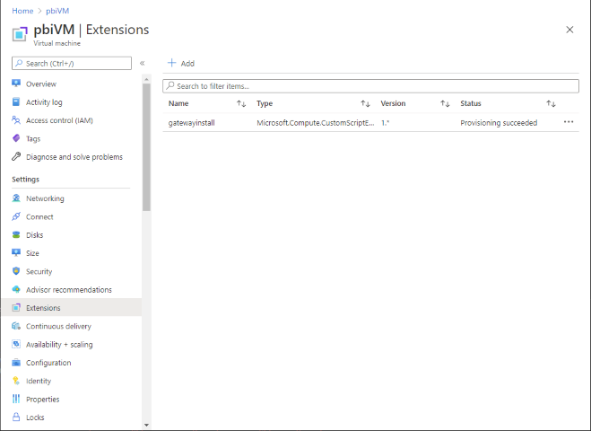Click the plus icon beside Add
Screen dimensions: 591x431
click(x=172, y=63)
